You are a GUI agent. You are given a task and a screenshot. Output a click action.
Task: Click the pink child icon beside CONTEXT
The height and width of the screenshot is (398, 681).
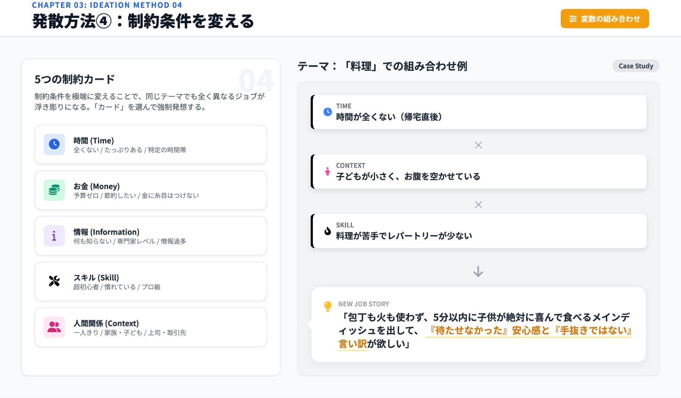327,171
